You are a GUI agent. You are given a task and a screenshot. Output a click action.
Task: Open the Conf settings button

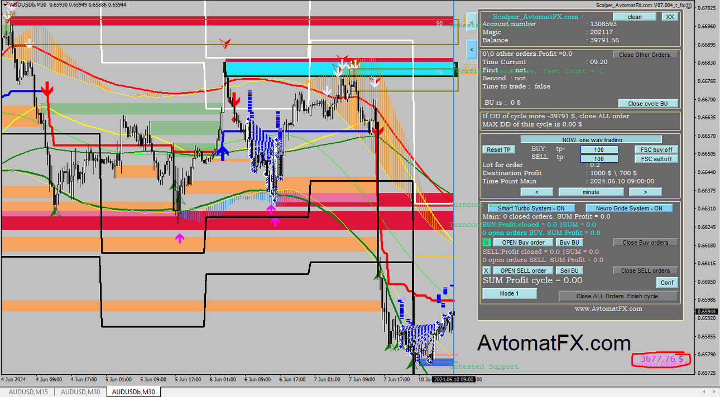(x=667, y=282)
